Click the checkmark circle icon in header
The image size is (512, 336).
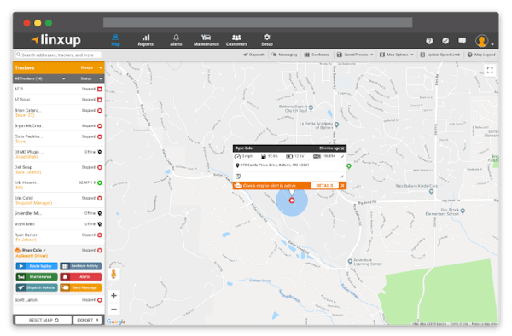pyautogui.click(x=445, y=41)
